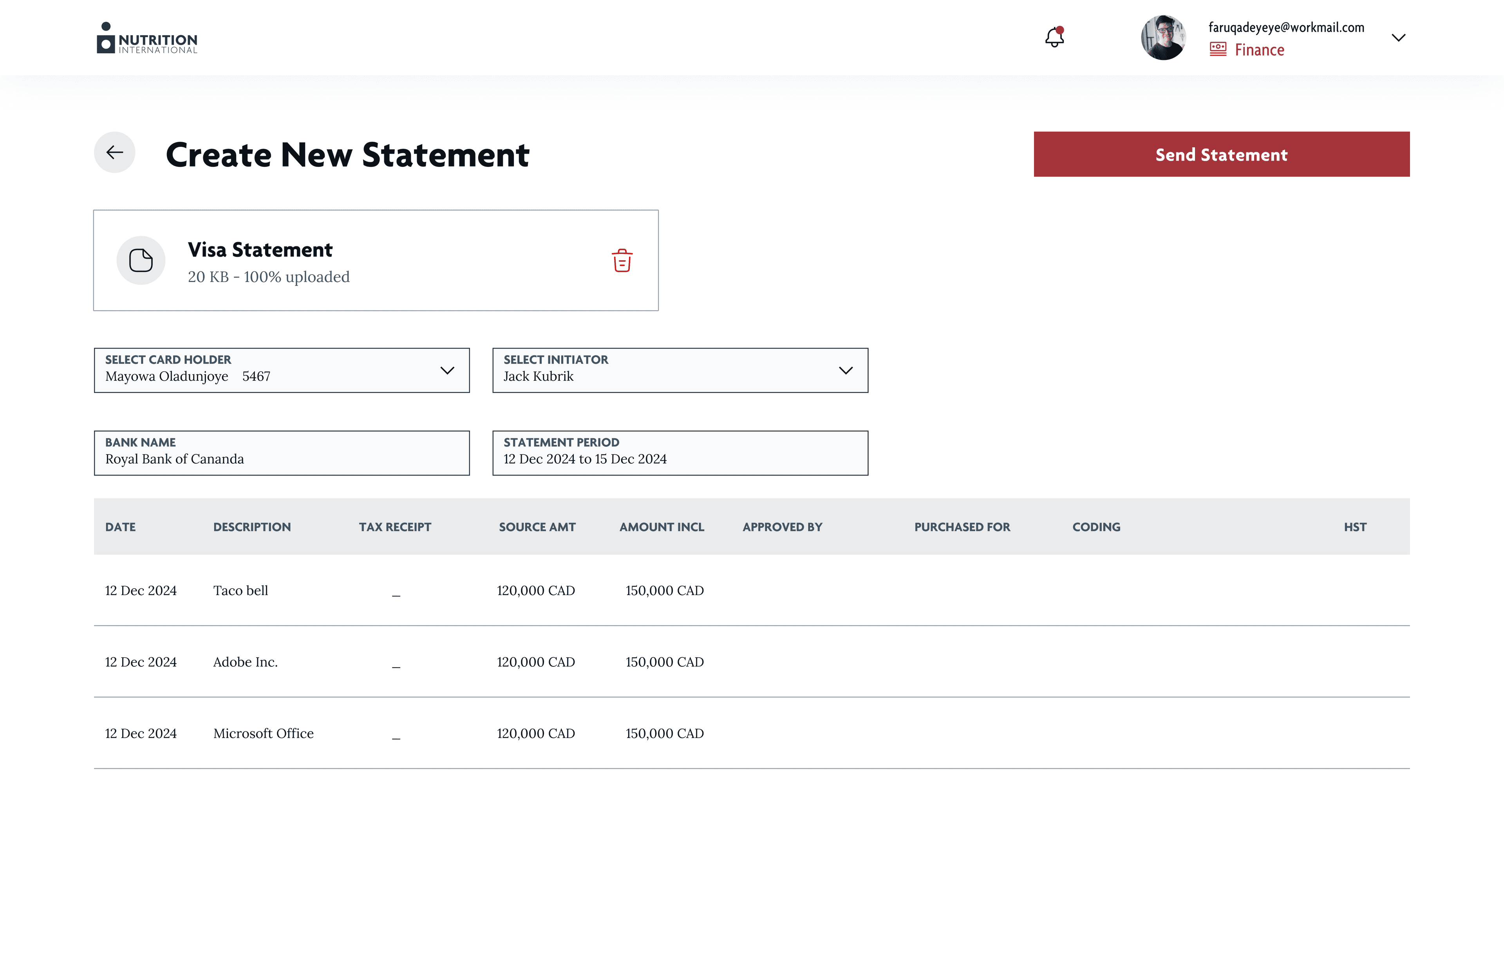Delete the uploaded Visa Statement file

(x=622, y=261)
